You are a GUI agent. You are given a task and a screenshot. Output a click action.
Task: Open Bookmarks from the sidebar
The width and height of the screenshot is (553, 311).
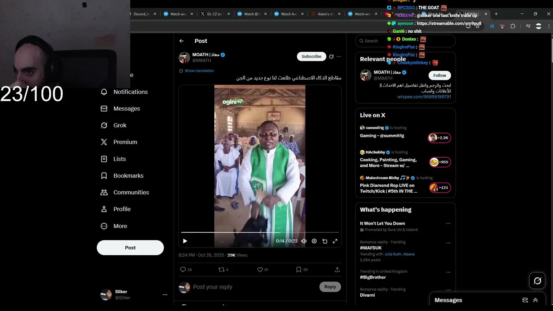click(122, 175)
